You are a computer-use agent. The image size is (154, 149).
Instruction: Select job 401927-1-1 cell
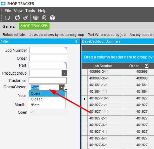tap(105, 105)
